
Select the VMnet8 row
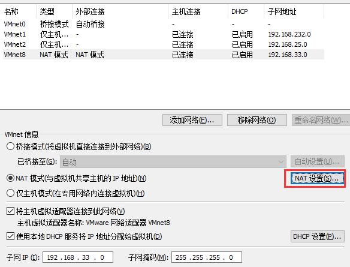(x=164, y=55)
